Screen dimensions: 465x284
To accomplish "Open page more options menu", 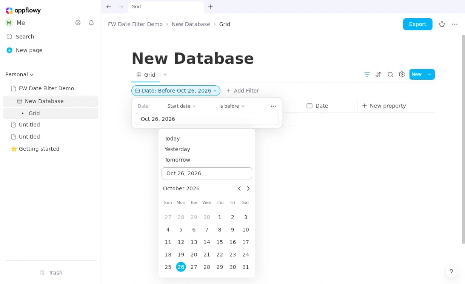I will 454,24.
